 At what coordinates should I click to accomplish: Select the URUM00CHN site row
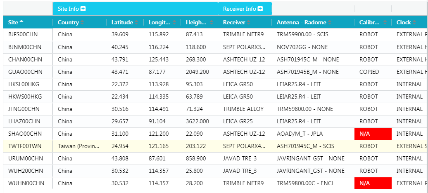(26, 158)
